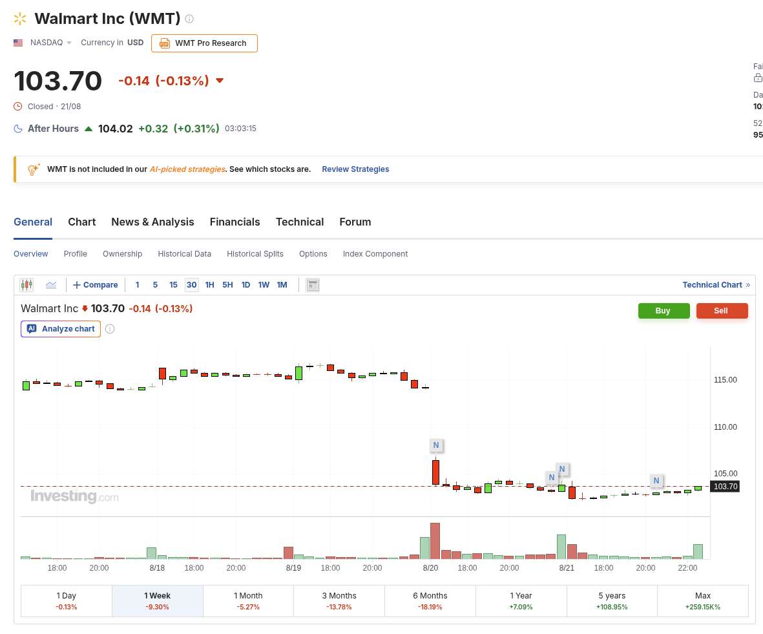Click the AI Analyze chart button
763x634 pixels.
(61, 329)
